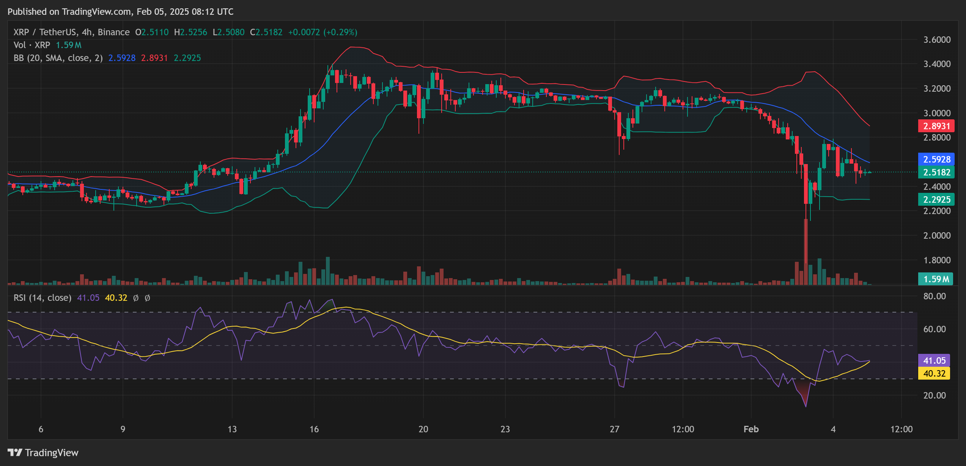Click the rightmost 12:00 time axis label
Viewport: 966px width, 466px height.
coord(901,429)
